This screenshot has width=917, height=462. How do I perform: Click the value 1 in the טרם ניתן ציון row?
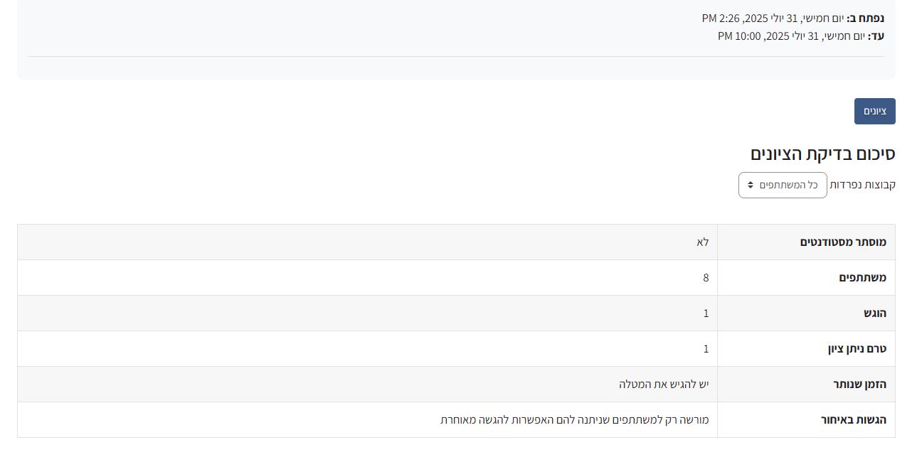706,349
